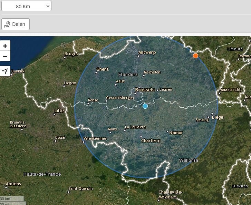
Task: Open the 80 Km radius dropdown
Action: [26, 6]
